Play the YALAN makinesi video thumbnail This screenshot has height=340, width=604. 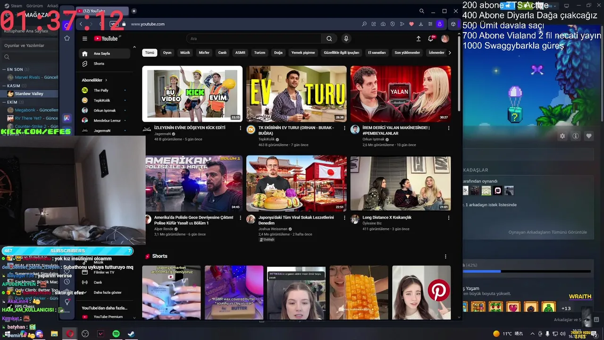point(400,93)
